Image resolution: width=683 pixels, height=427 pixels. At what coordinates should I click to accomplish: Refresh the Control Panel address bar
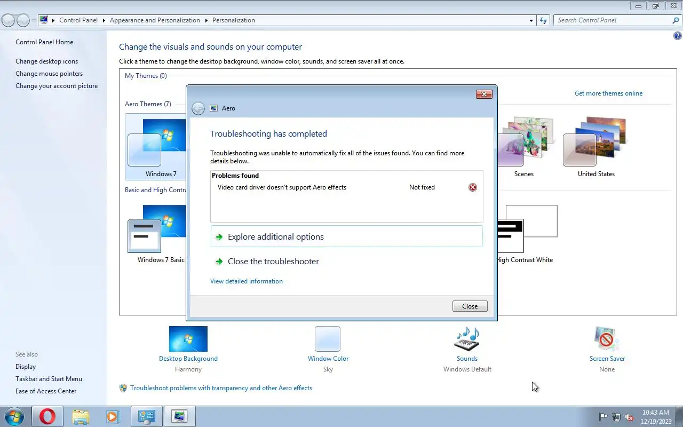[543, 20]
